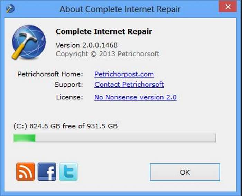Click the green filled portion of disk bar
Screen dimensions: 242x196
tap(25, 138)
